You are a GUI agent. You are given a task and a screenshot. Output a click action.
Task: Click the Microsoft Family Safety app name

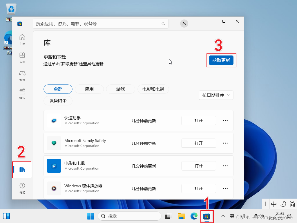tap(85, 141)
